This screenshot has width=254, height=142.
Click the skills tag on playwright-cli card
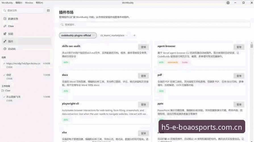tap(66, 120)
